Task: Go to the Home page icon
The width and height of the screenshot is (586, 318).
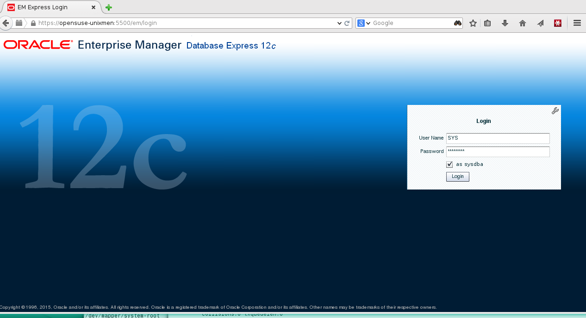Action: 523,23
